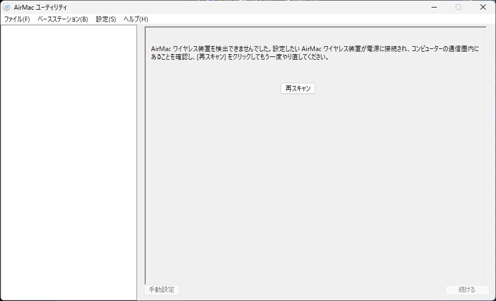This screenshot has height=301, width=496.
Task: Click the maximize window button
Action: (458, 7)
